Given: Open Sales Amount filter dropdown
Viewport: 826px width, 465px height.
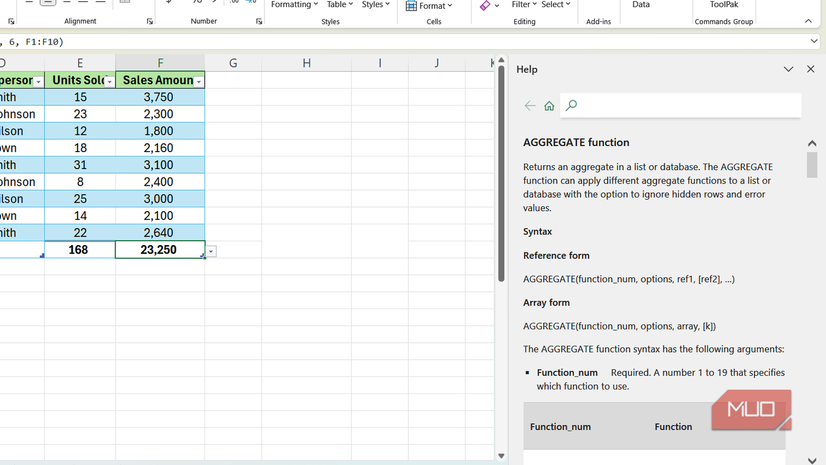Looking at the screenshot, I should pos(199,82).
